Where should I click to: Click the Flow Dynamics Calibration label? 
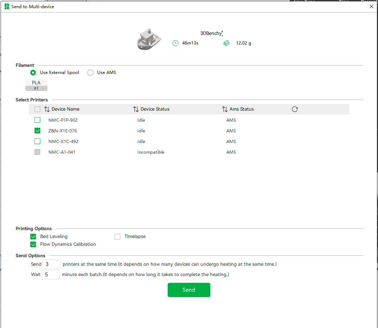[68, 244]
